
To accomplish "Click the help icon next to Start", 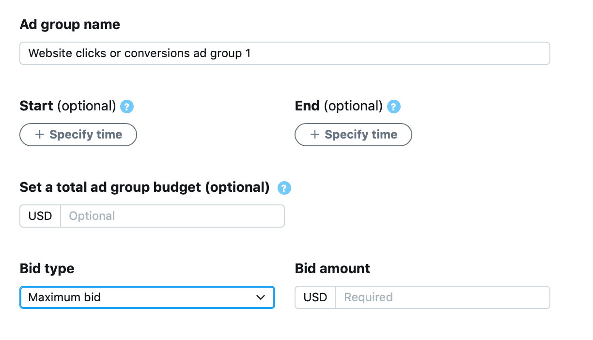I will pyautogui.click(x=127, y=107).
